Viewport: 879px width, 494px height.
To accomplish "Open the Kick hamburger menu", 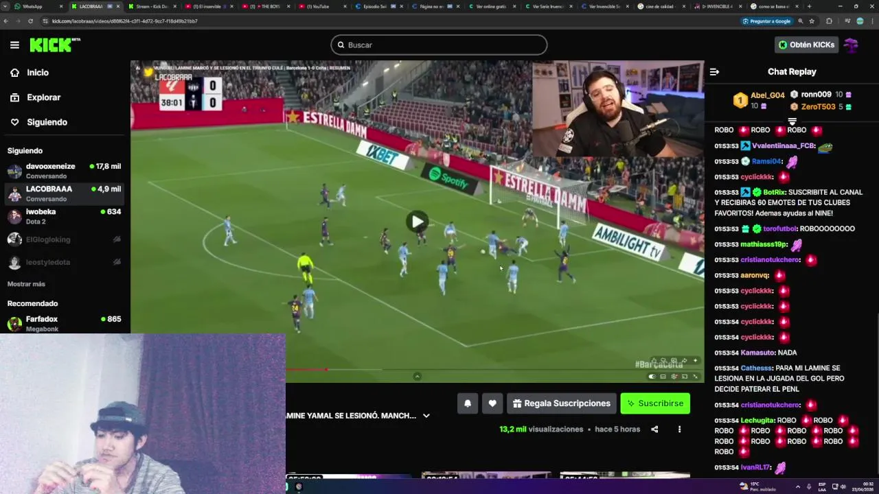I will (x=14, y=45).
